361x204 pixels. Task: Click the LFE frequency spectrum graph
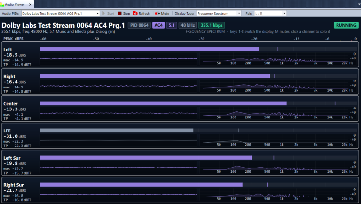(278, 140)
